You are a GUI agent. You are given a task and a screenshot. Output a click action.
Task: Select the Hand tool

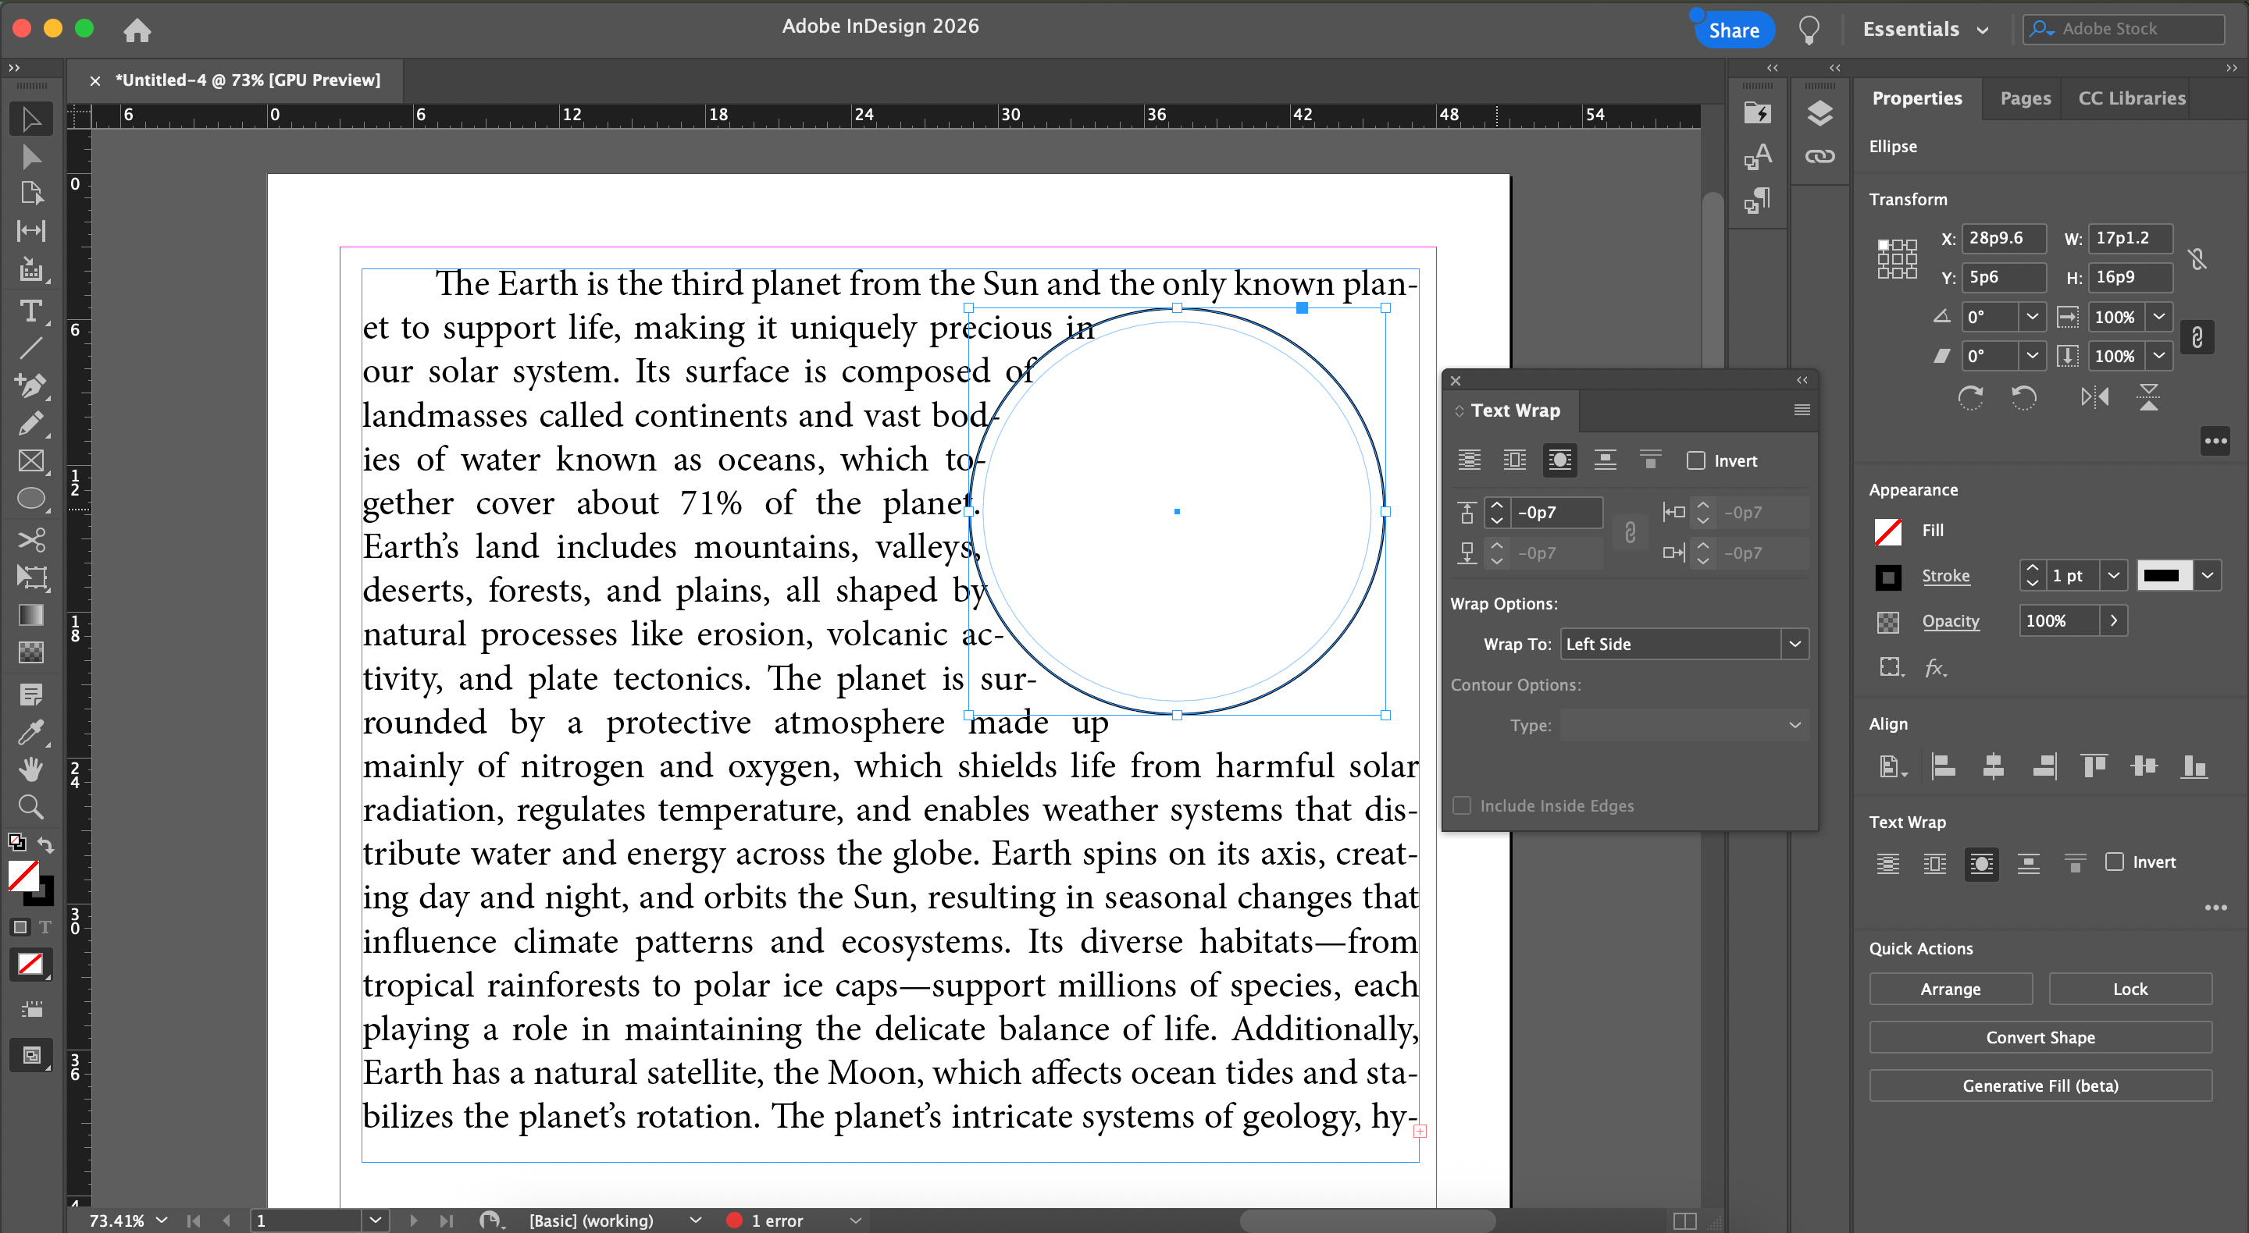[30, 769]
